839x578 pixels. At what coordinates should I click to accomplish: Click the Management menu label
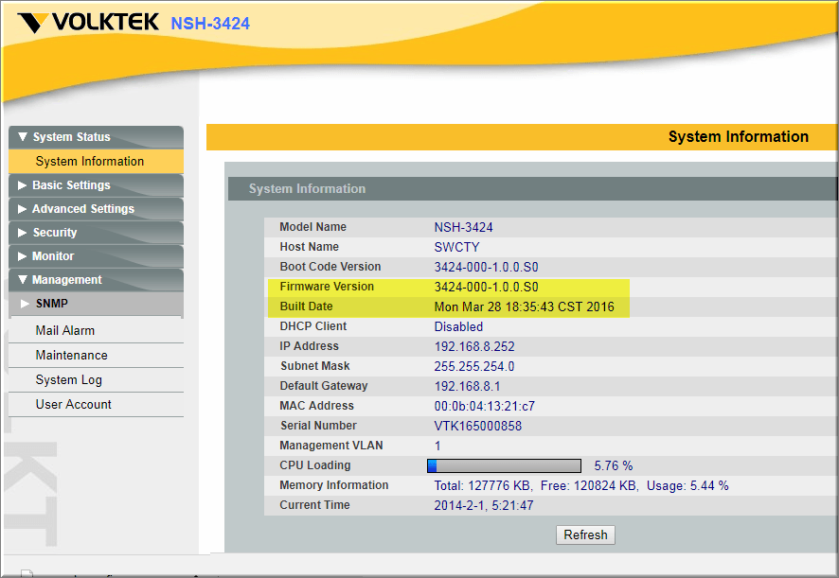point(67,280)
